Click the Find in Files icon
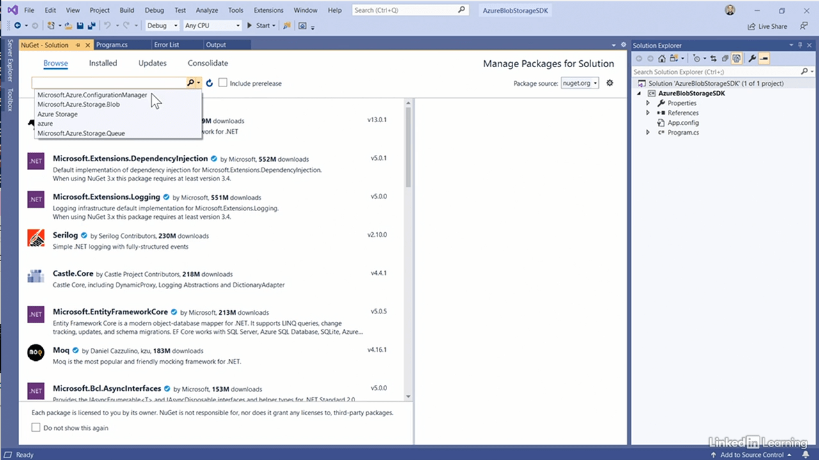The image size is (819, 460). 287,26
